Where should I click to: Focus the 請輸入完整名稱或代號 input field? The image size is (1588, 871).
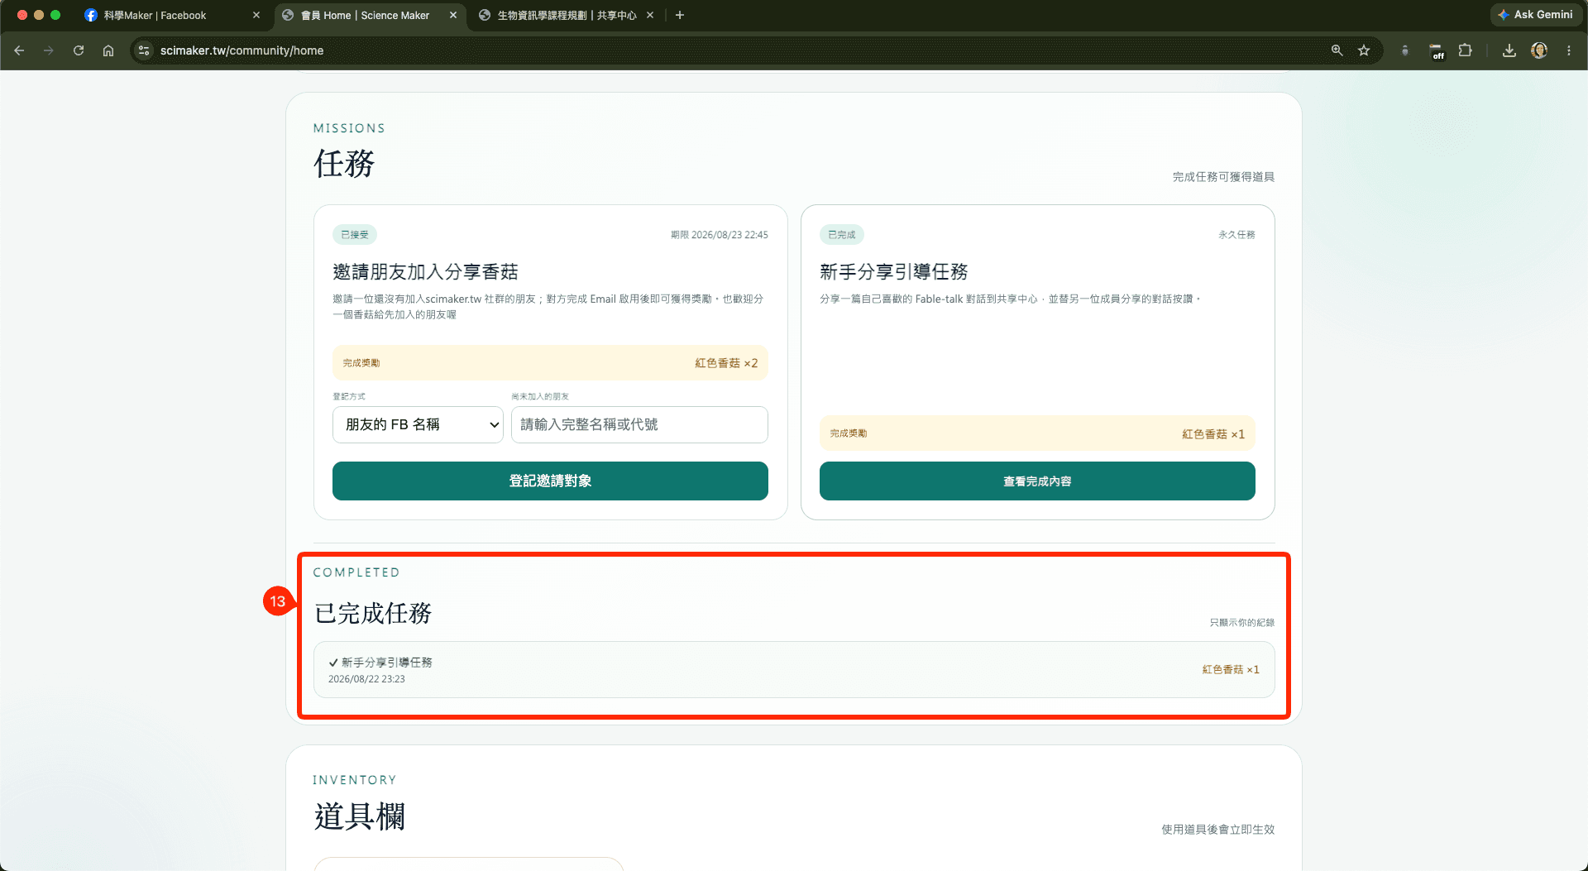(x=639, y=424)
